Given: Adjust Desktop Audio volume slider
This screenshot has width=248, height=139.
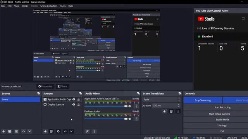Looking at the screenshot, I should 106,119.
